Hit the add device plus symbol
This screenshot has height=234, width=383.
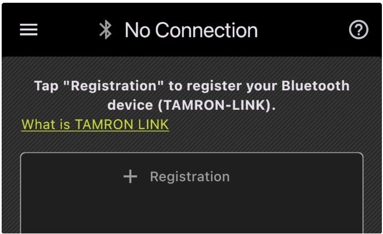click(130, 177)
